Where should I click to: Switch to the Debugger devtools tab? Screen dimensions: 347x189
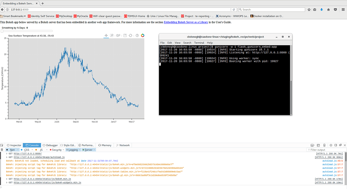click(x=50, y=145)
